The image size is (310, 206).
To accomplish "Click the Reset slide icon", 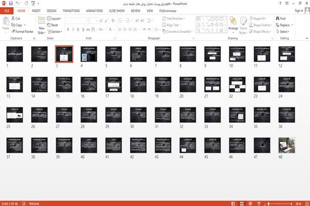I will (49, 25).
